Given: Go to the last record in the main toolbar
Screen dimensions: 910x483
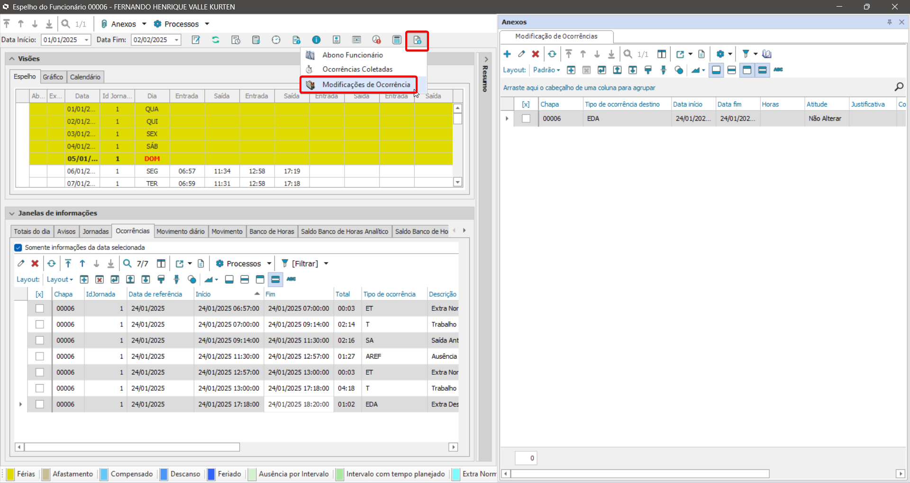Looking at the screenshot, I should click(49, 24).
